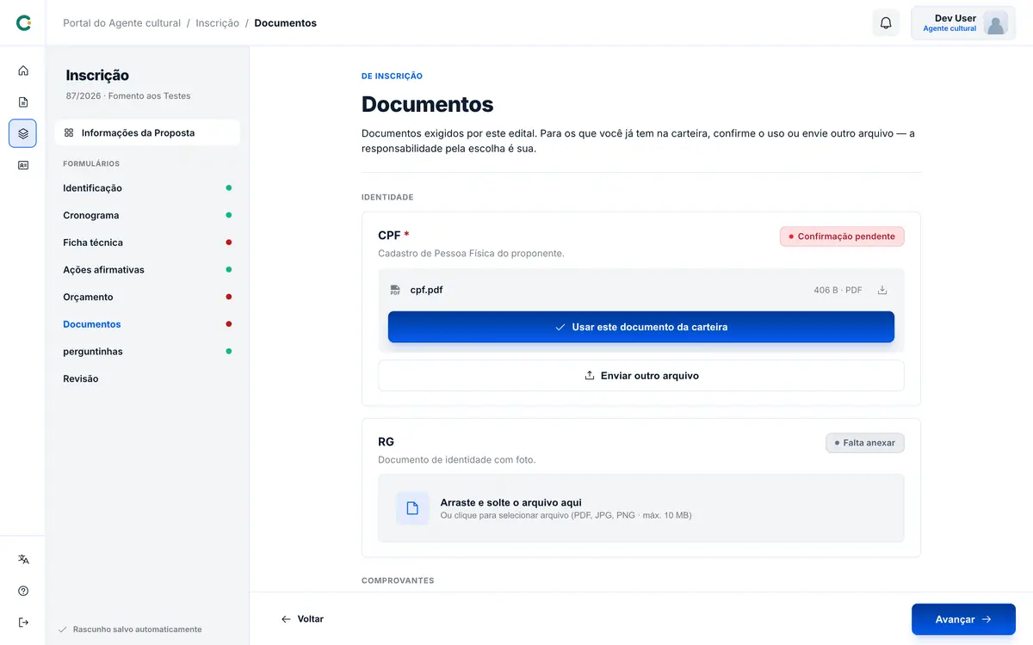Viewport: 1033px width, 645px height.
Task: Select Documentos in sidebar
Action: (x=147, y=324)
